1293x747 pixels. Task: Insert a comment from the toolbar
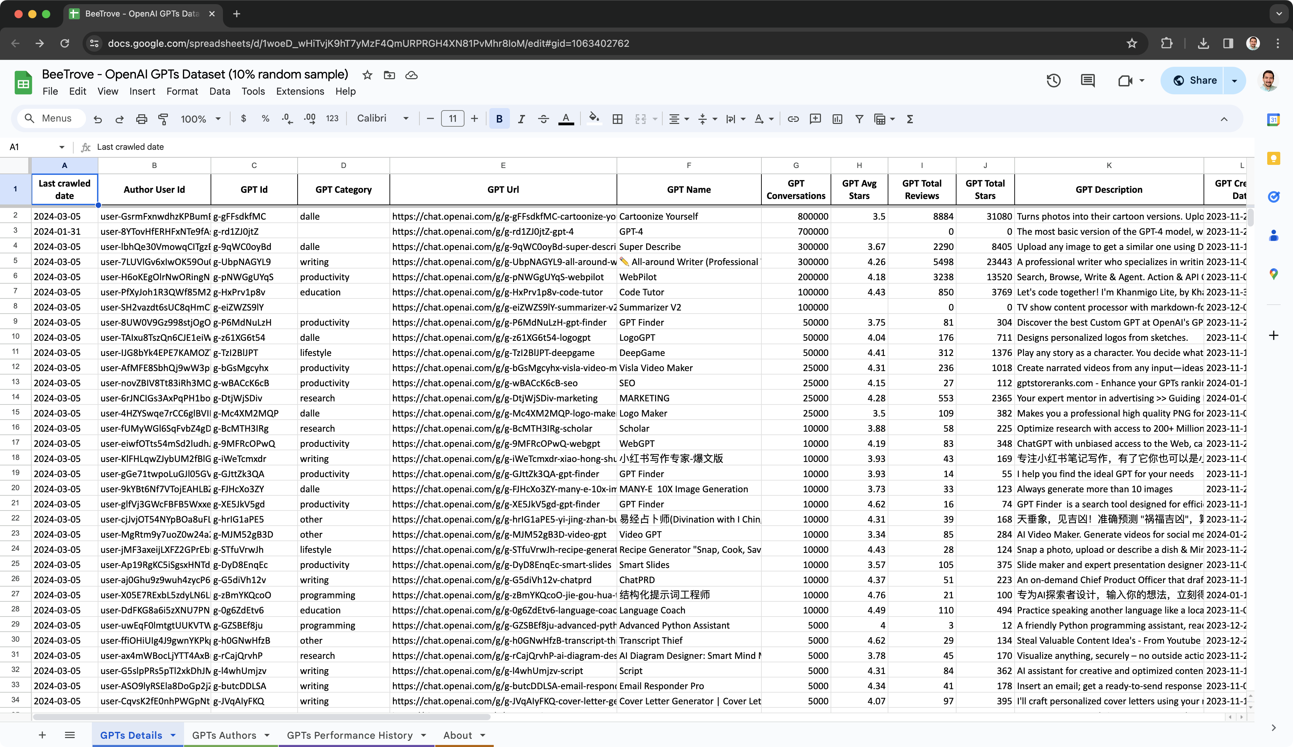[815, 119]
